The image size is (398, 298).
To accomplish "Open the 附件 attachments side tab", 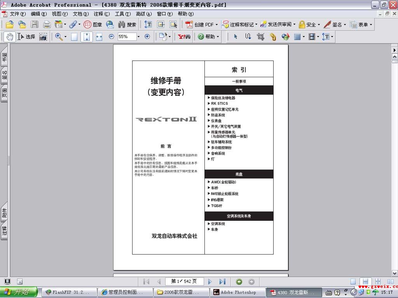I will [4, 212].
